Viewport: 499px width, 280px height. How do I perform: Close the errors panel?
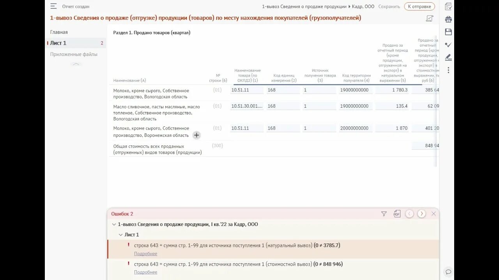coord(434,213)
